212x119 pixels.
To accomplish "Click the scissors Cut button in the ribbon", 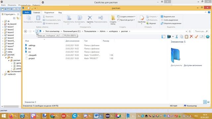I will (x=48, y=17).
